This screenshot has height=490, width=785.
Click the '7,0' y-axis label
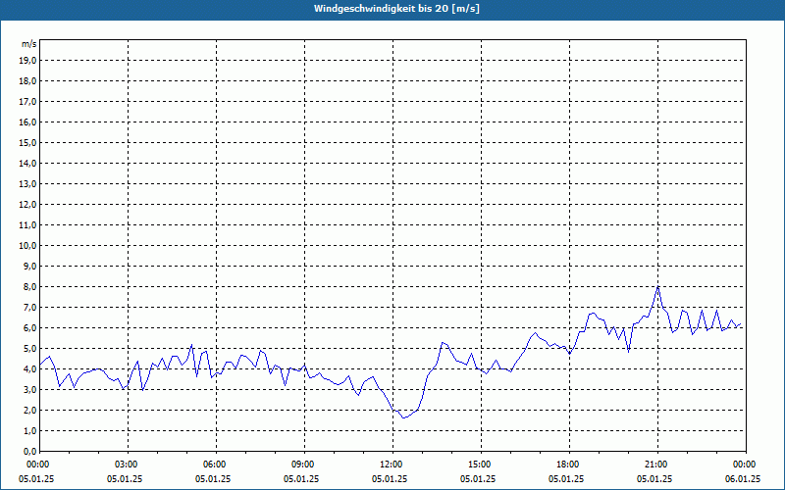[30, 308]
